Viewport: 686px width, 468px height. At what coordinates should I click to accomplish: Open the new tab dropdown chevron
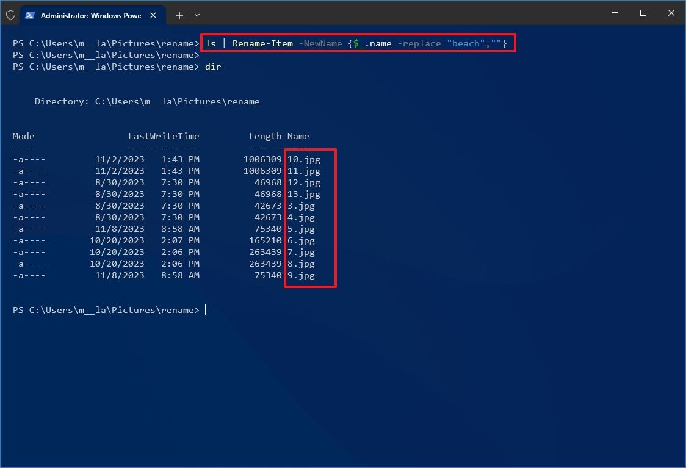(x=197, y=15)
